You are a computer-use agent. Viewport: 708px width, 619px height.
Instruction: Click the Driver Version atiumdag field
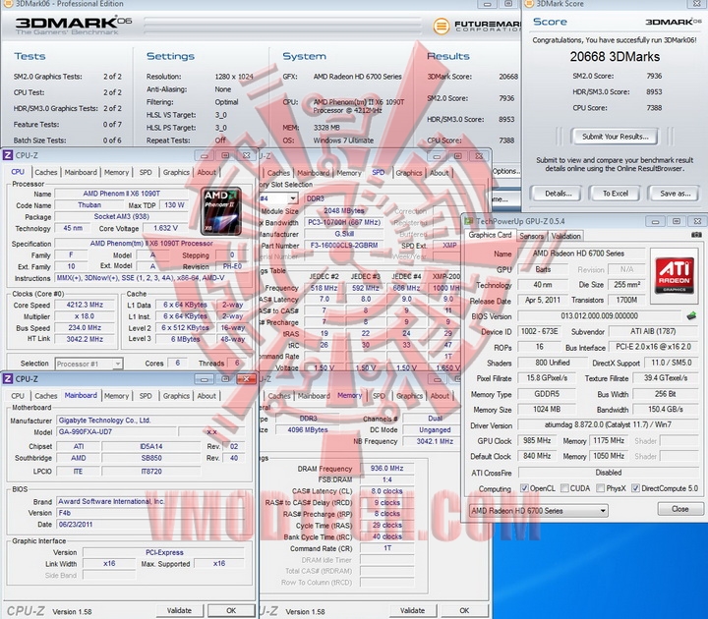[x=609, y=425]
